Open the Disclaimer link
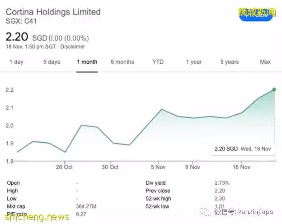Viewport: 282px width, 224px height. 72,47
